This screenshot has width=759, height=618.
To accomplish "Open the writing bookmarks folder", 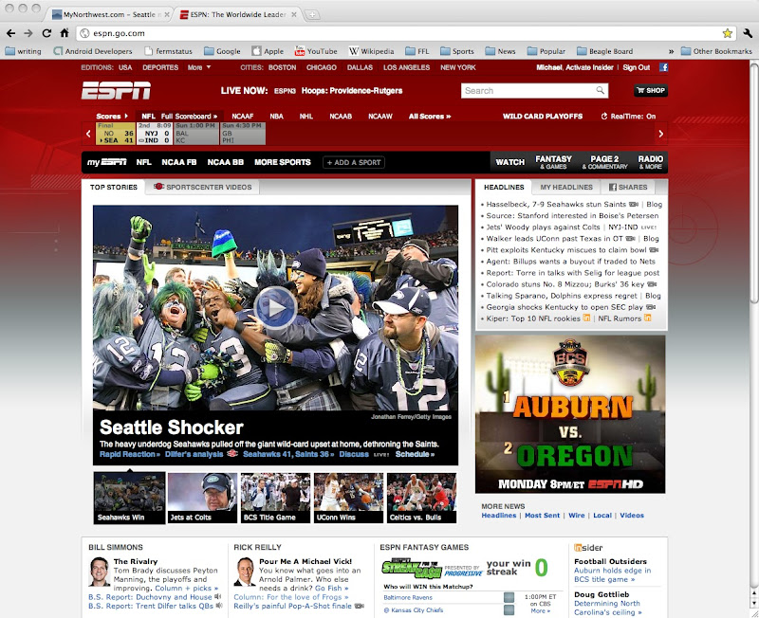I will point(23,51).
